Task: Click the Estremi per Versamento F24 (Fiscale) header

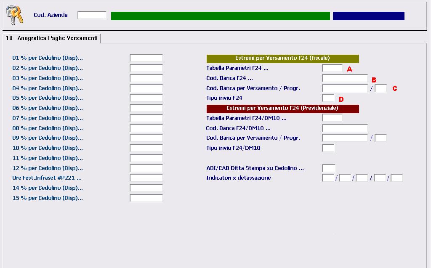Action: 282,58
